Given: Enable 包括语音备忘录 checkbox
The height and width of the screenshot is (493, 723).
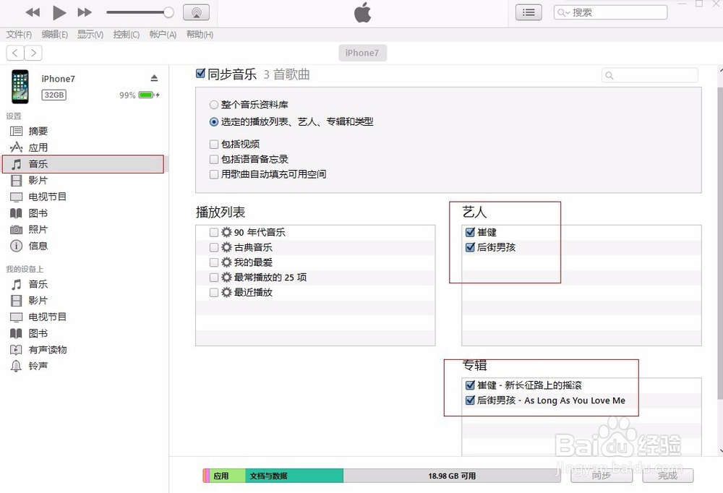Looking at the screenshot, I should tap(214, 160).
